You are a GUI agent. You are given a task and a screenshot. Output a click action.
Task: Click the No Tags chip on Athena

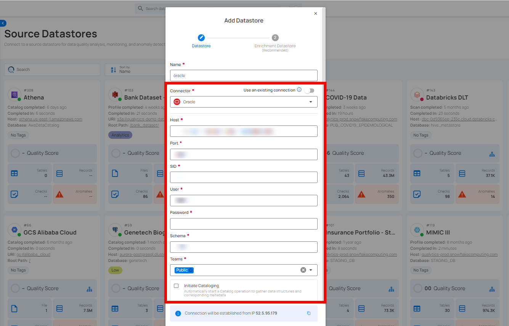[18, 135]
